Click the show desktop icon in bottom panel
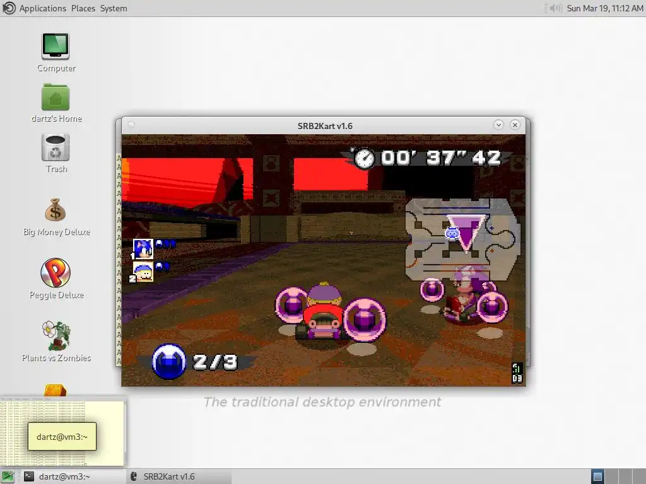 [x=8, y=476]
